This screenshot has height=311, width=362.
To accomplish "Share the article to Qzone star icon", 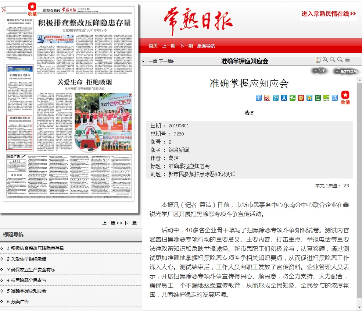I will click(x=309, y=98).
